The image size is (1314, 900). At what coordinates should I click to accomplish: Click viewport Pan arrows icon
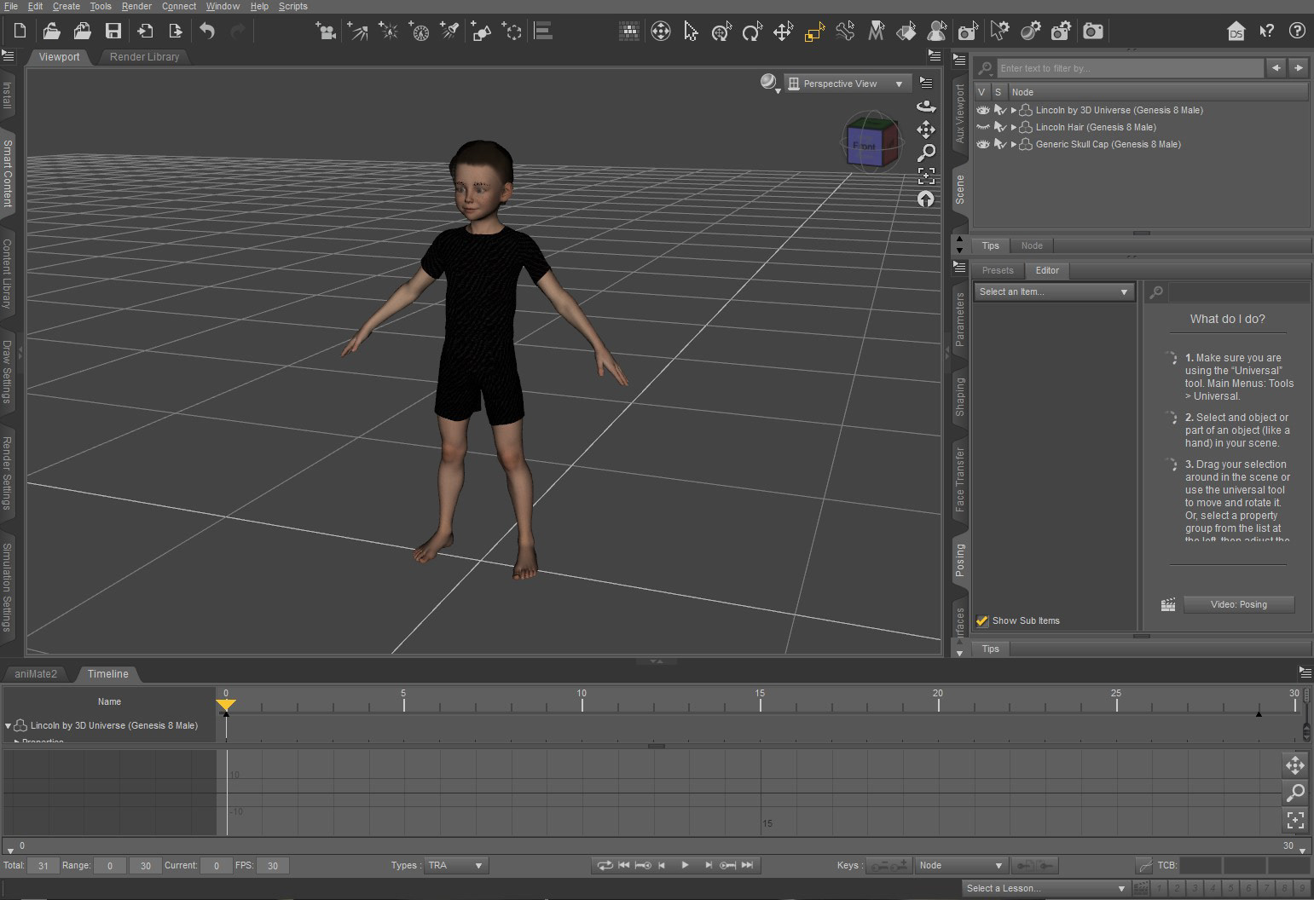click(x=926, y=130)
